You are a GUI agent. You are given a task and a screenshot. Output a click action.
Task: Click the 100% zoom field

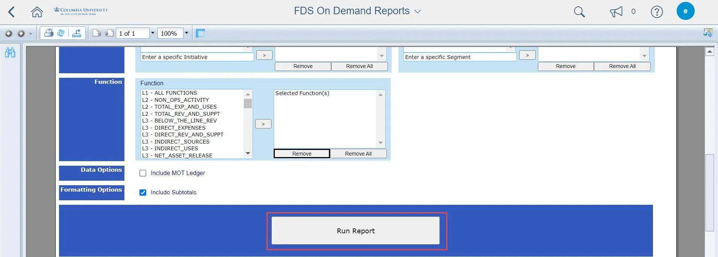170,33
